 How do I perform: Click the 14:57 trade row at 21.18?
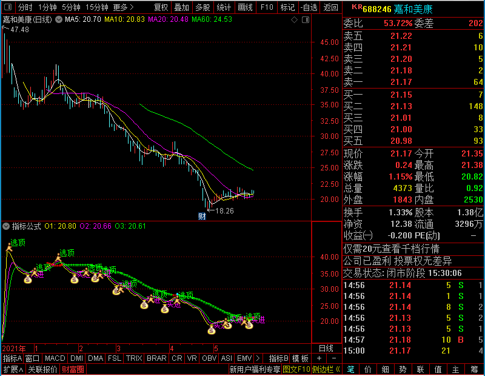413,340
